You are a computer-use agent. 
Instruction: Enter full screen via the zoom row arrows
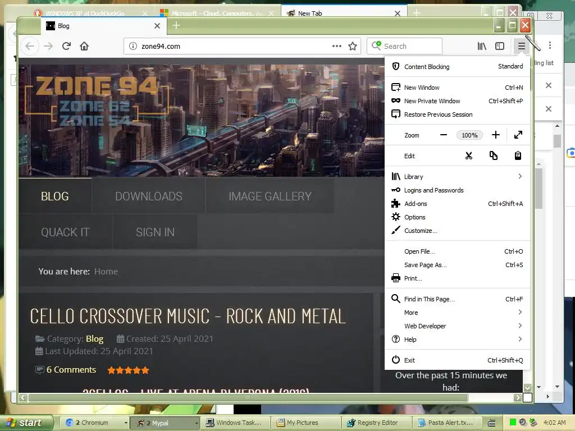click(x=518, y=135)
